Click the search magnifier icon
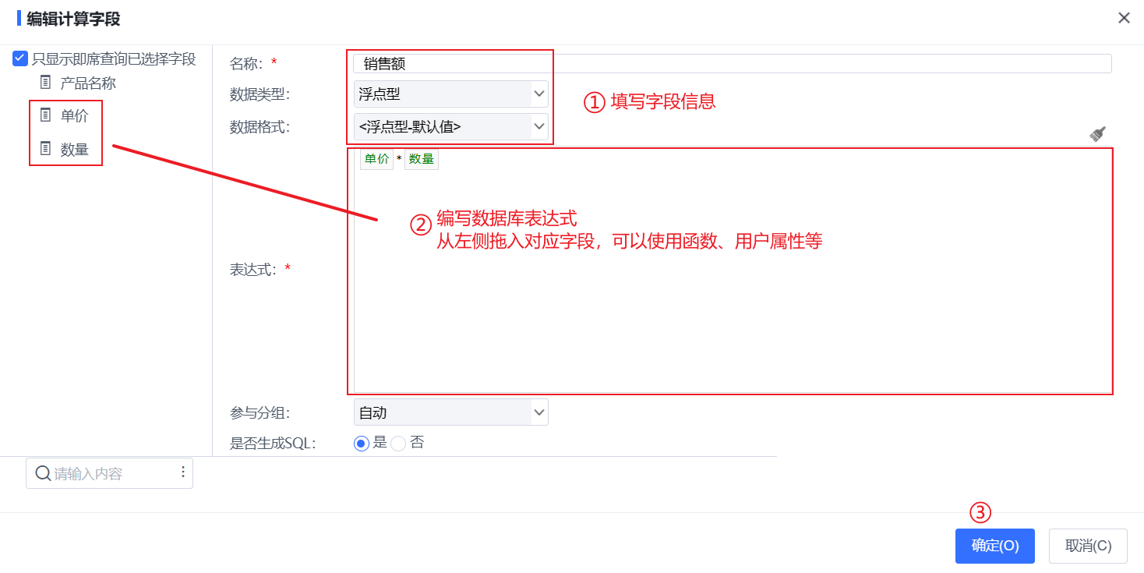This screenshot has width=1144, height=573. (x=43, y=473)
